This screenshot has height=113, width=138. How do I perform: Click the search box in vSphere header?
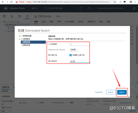tap(56, 8)
